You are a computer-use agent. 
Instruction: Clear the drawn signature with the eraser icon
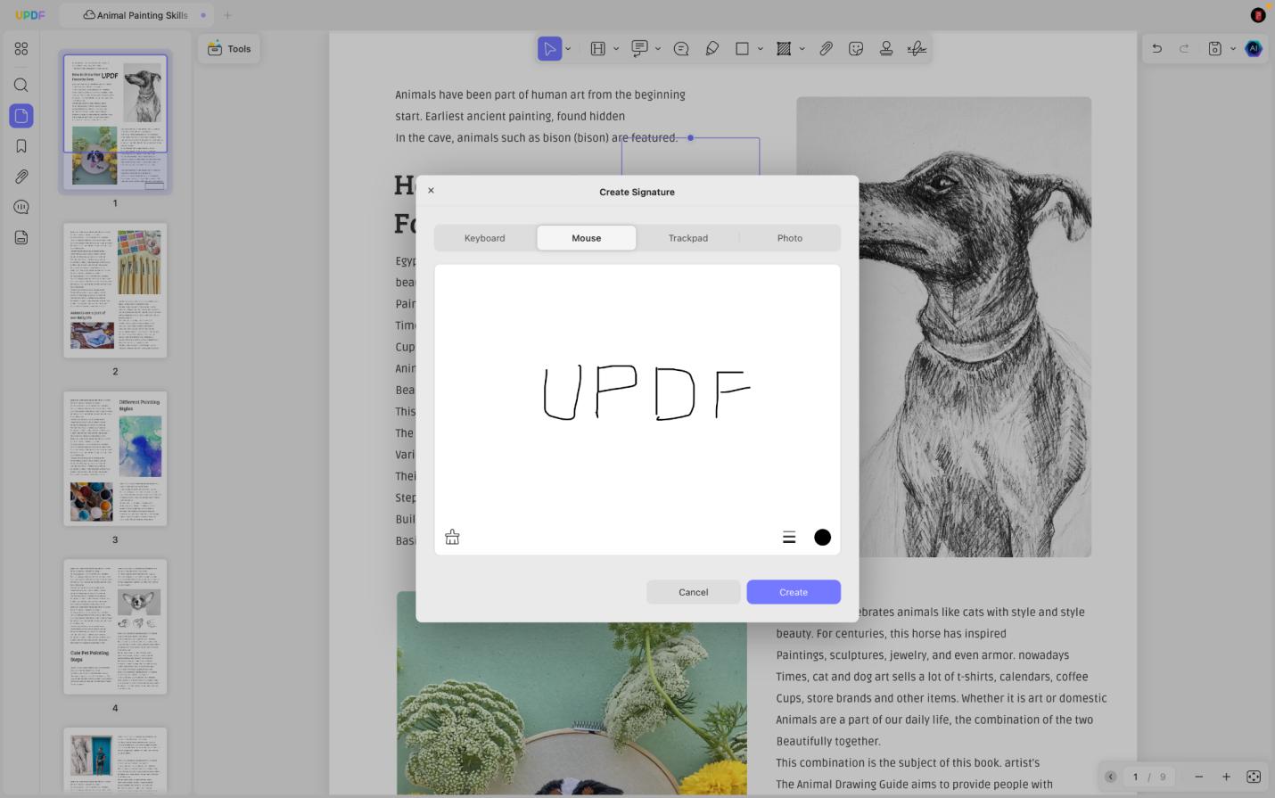[452, 537]
